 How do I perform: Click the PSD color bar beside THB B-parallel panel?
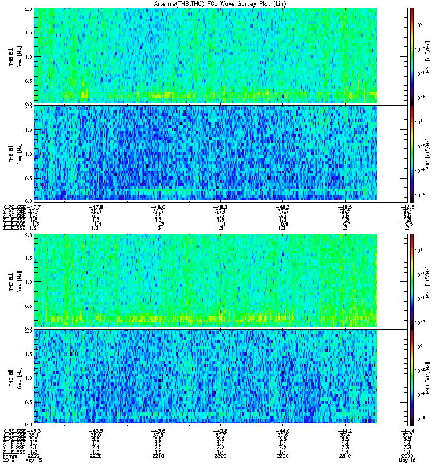(x=412, y=154)
